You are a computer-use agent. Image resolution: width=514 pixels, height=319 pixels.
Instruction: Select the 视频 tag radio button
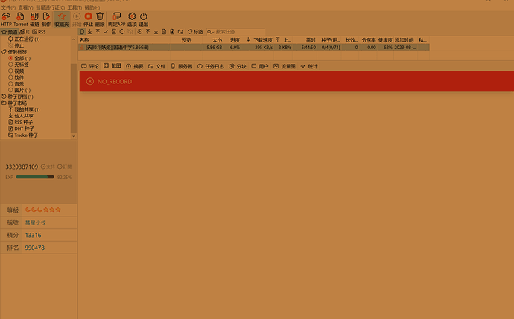click(11, 71)
